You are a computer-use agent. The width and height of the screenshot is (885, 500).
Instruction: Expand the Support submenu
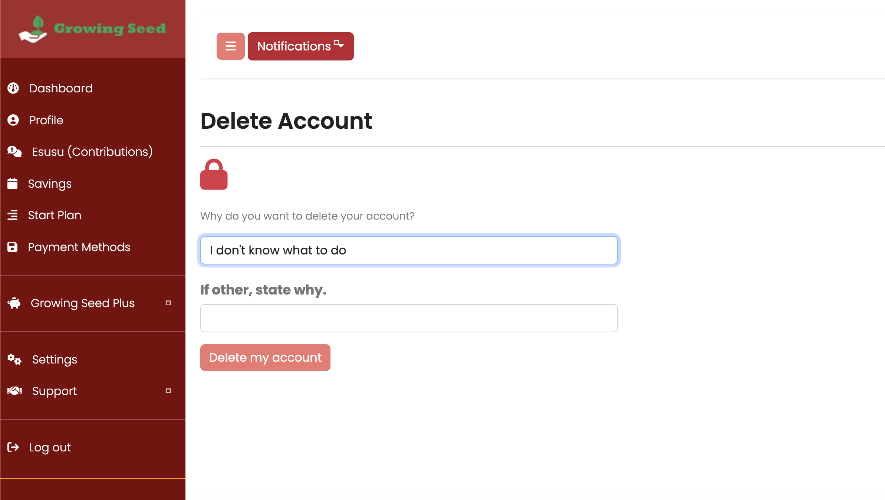168,391
